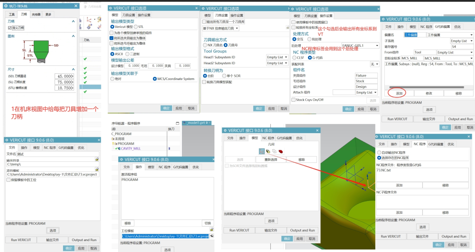Open 刀具设置 tab in first 接口选项 dialog
Viewport: 475px width, 252px height.
tap(129, 15)
